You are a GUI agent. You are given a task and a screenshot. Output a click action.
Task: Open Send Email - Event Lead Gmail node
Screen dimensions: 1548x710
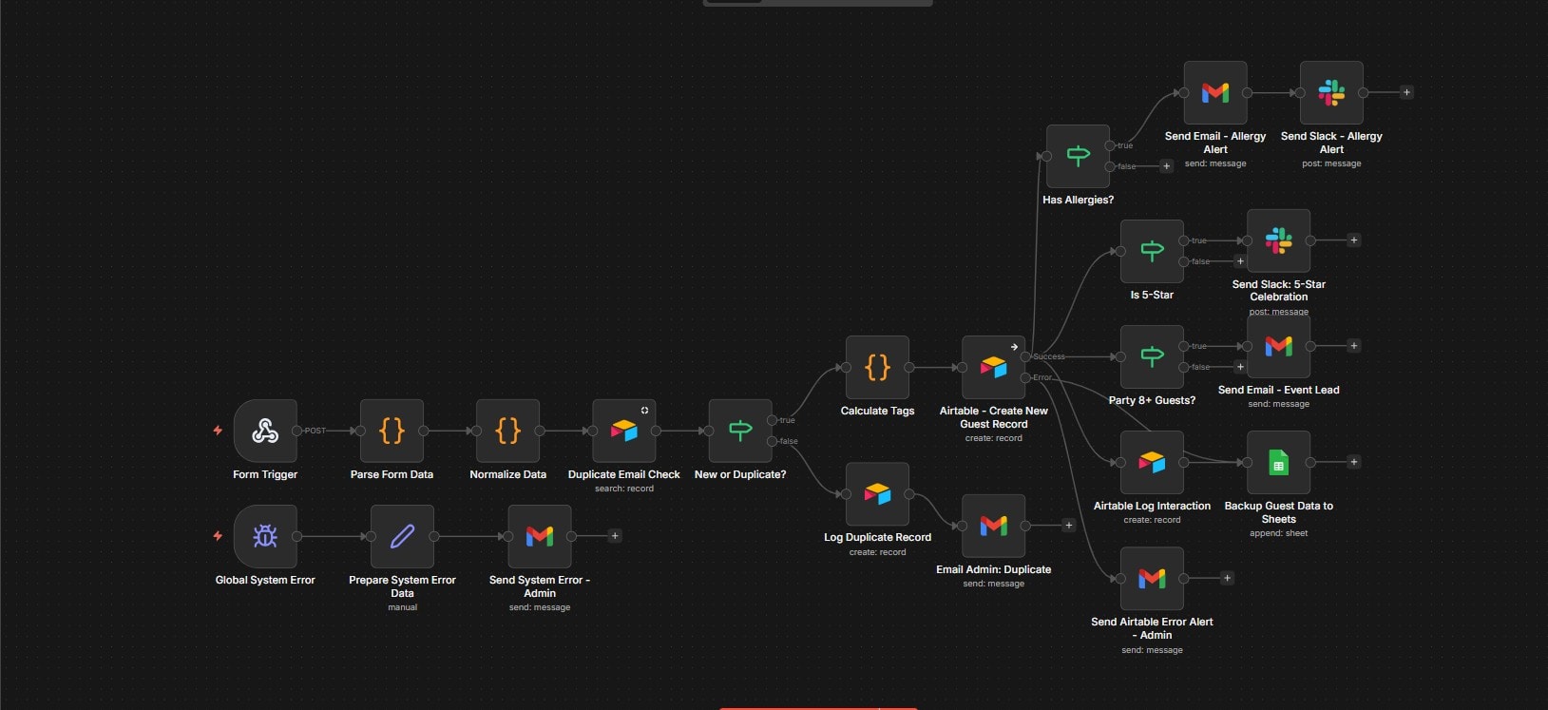point(1278,346)
